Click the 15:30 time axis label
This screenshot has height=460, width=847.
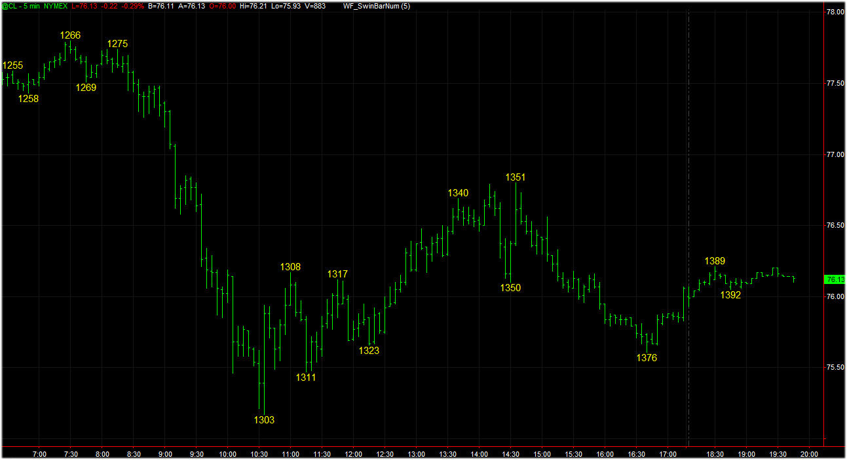pos(574,454)
